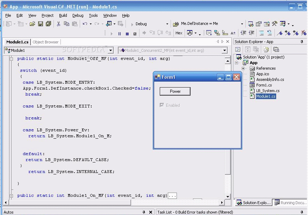The height and width of the screenshot is (215, 308).
Task: Click the Save All icon
Action: (x=48, y=24)
